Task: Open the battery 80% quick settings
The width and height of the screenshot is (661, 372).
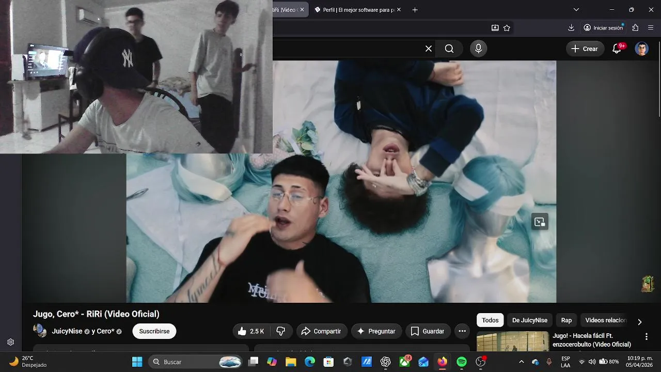Action: click(608, 362)
